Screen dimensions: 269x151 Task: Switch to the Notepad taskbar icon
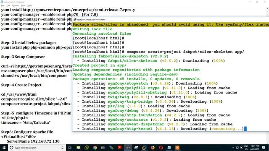(x=169, y=148)
